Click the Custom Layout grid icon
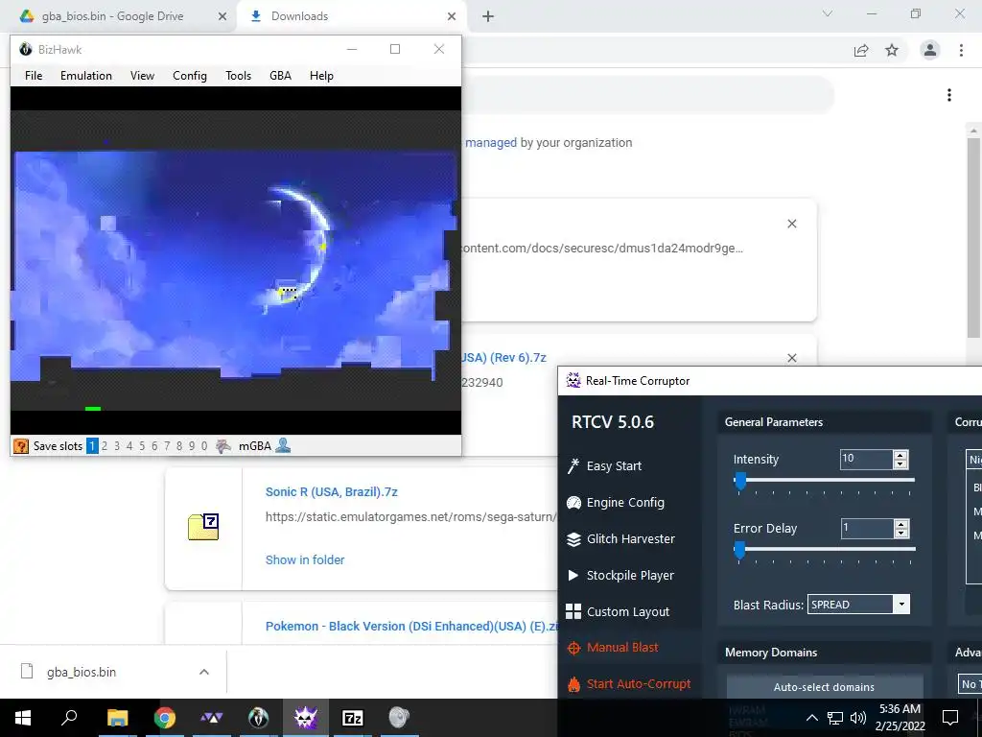The width and height of the screenshot is (982, 737). (x=573, y=611)
